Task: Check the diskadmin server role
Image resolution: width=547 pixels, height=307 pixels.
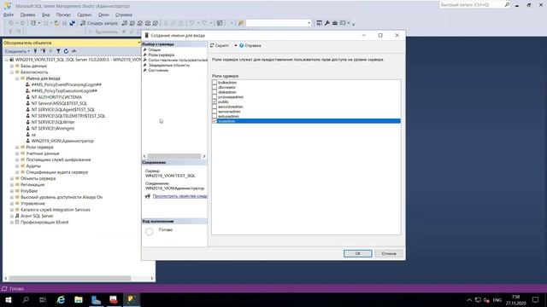Action: click(215, 92)
